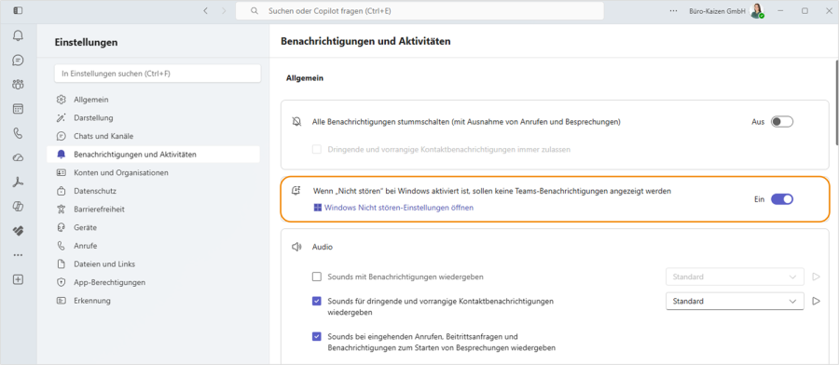The image size is (839, 365).
Task: Check 'Dringende und vorrangige Kontaktbenachrichtigungen immer zulassen'
Action: tap(317, 150)
